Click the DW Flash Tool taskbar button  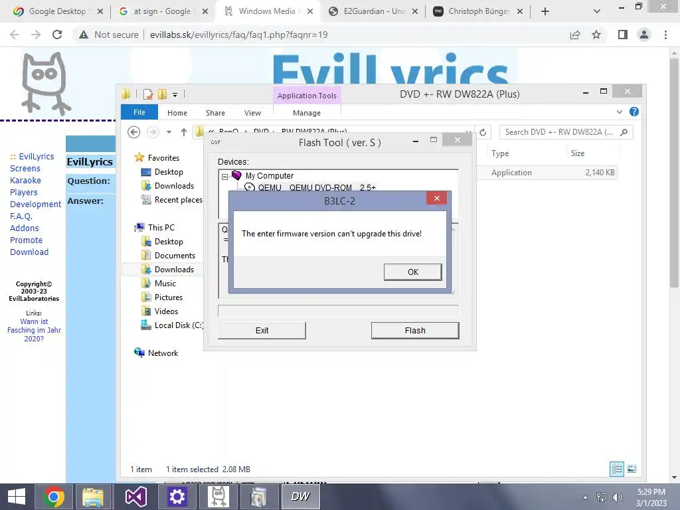coord(301,497)
